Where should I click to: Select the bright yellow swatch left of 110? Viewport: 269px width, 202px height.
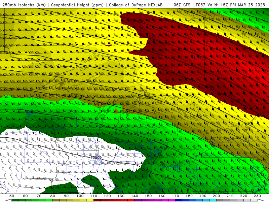[x=90, y=200]
